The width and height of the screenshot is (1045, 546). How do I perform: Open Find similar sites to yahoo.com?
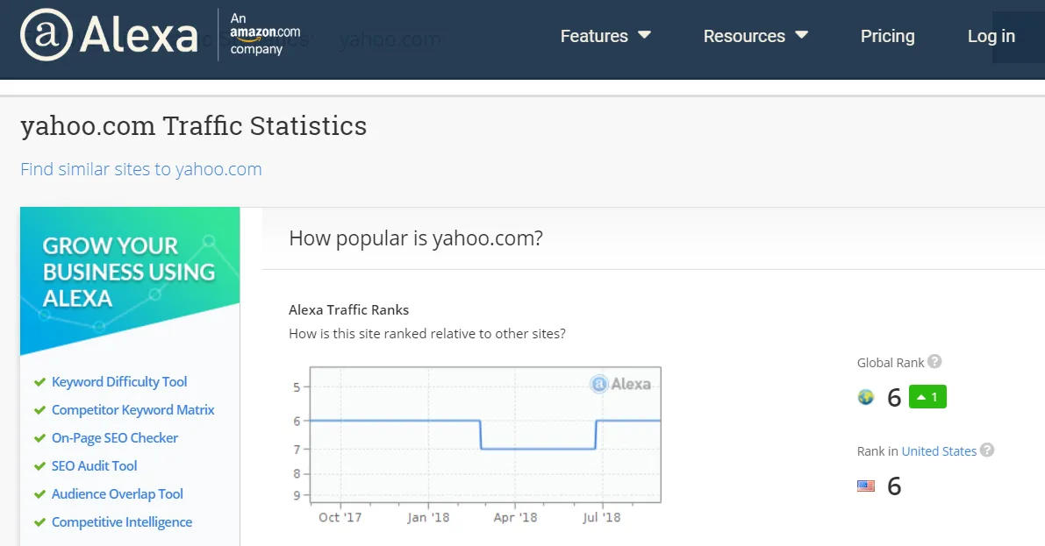coord(140,169)
